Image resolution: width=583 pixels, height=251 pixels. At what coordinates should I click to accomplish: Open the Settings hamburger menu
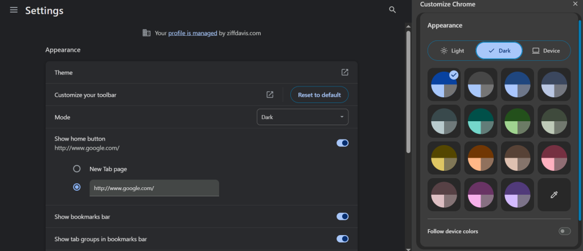tap(14, 10)
